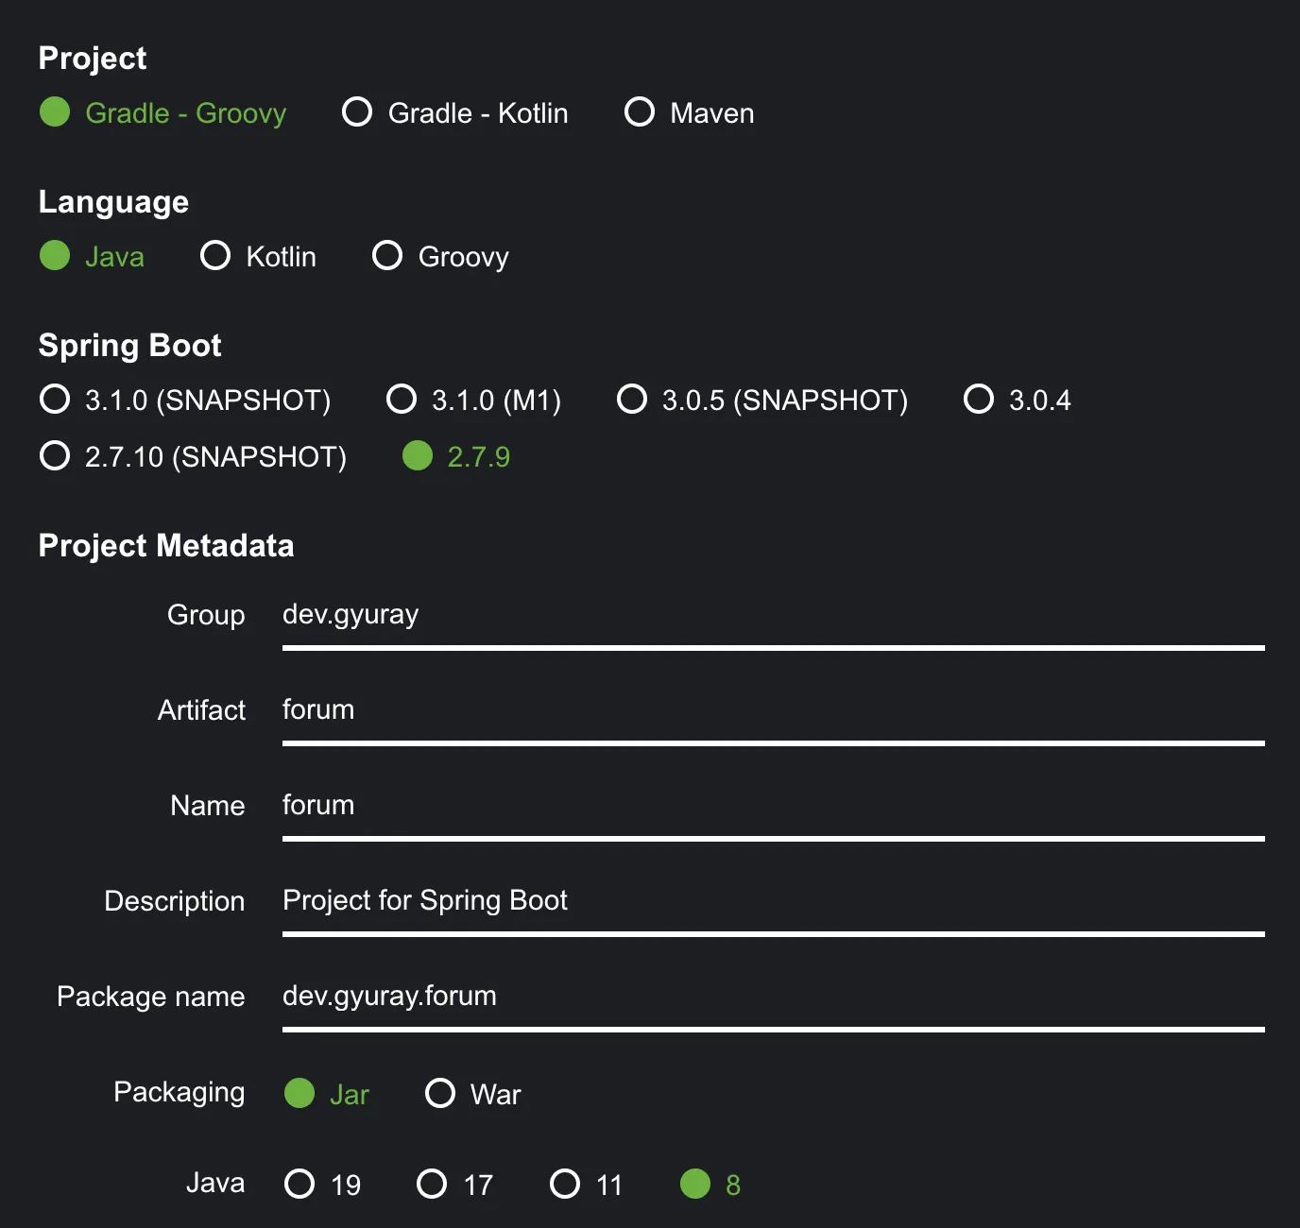
Task: Choose Maven as the project type
Action: (640, 112)
